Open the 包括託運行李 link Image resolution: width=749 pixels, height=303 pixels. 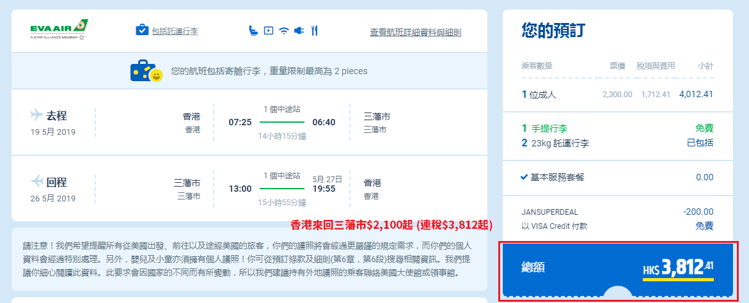coord(175,31)
